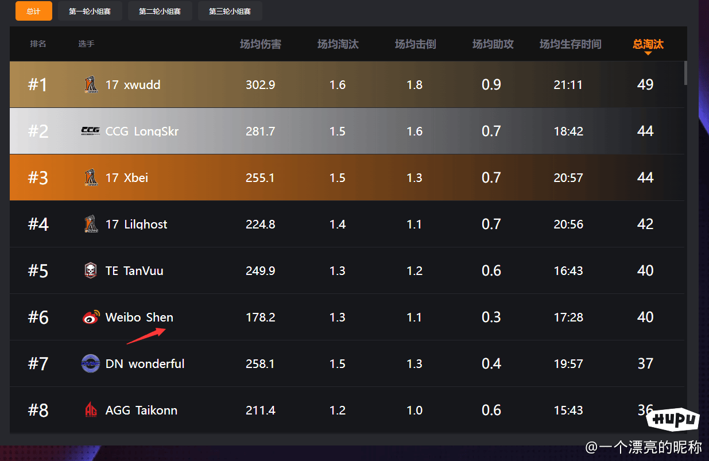Click the 选手 column header

(x=86, y=44)
